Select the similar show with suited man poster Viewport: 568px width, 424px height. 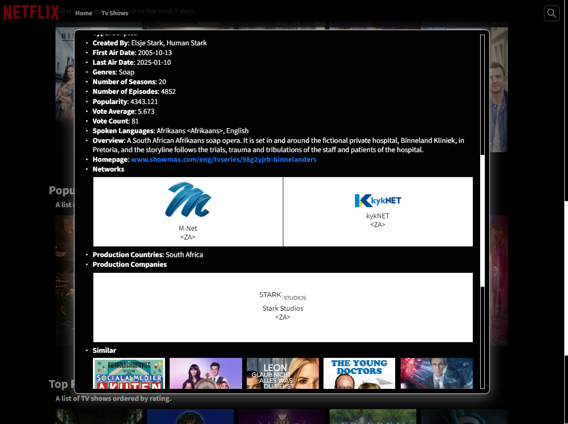pyautogui.click(x=436, y=373)
